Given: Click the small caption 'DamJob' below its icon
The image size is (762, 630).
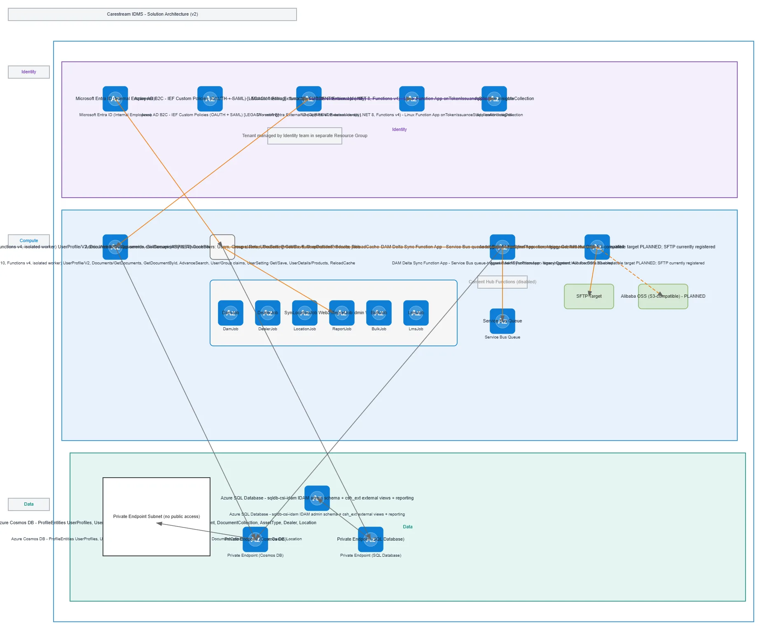Looking at the screenshot, I should pyautogui.click(x=231, y=329).
